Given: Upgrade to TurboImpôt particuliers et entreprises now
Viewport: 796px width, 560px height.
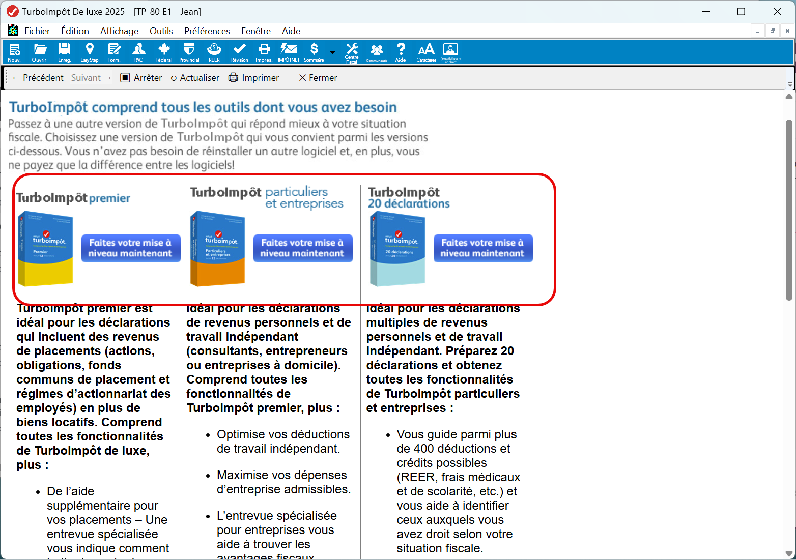Looking at the screenshot, I should (x=303, y=248).
